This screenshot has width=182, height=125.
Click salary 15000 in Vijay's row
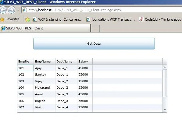pyautogui.click(x=85, y=81)
